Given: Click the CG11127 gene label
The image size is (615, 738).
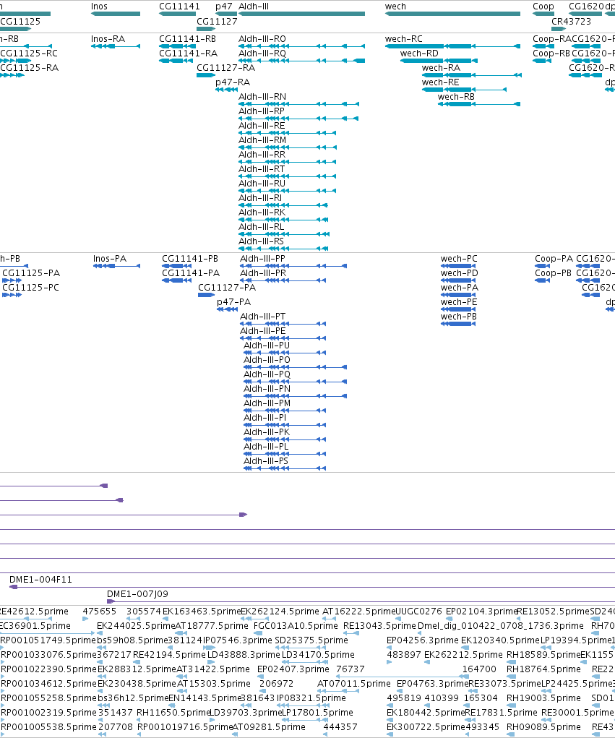Looking at the screenshot, I should [217, 21].
